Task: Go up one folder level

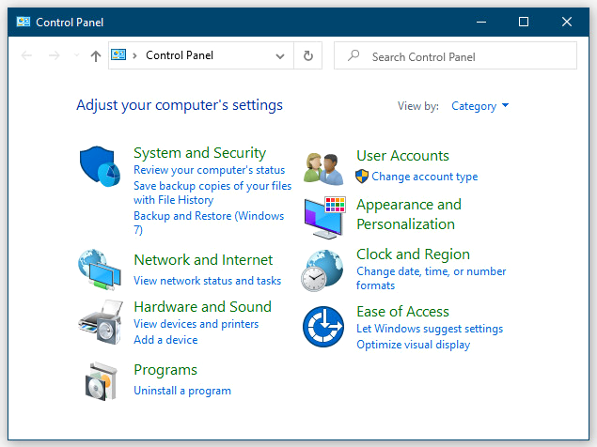Action: (x=96, y=56)
